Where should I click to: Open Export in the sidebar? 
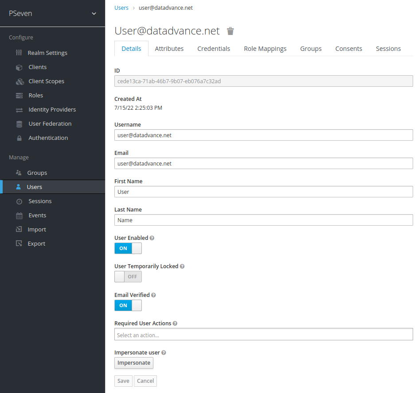point(36,243)
